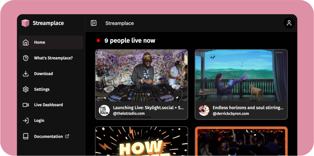Viewport: 314px width, 156px height.
Task: Open the user profile avatar icon
Action: coord(289,23)
